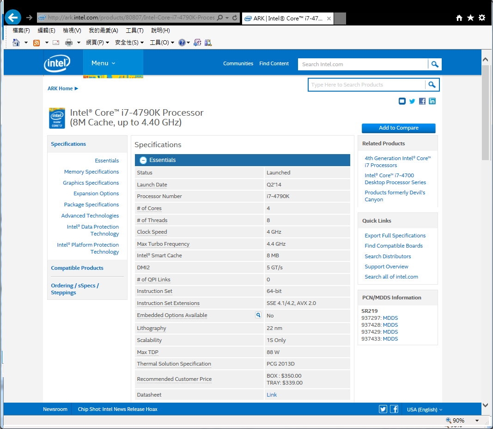
Task: Open the Datasheet Link
Action: [x=272, y=395]
